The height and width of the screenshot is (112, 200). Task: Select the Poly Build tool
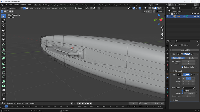pos(3,81)
